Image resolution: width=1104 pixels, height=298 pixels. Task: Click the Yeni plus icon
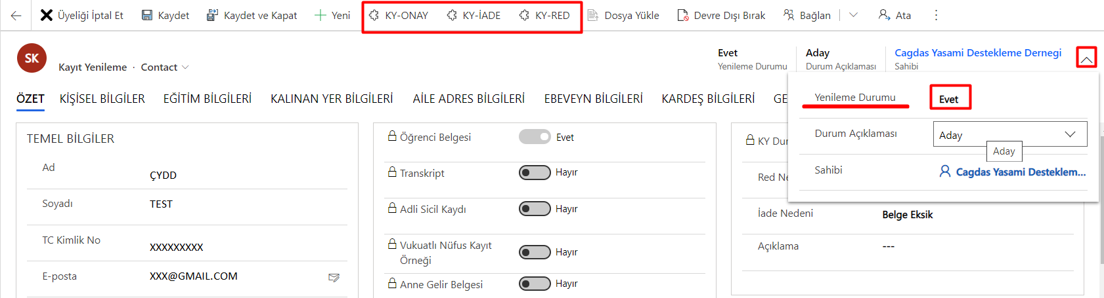pos(320,15)
